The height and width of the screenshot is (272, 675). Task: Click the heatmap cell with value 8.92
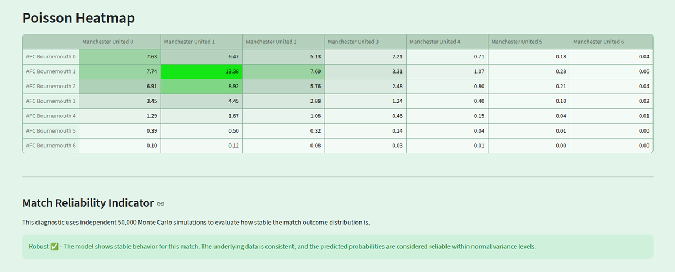pyautogui.click(x=202, y=86)
